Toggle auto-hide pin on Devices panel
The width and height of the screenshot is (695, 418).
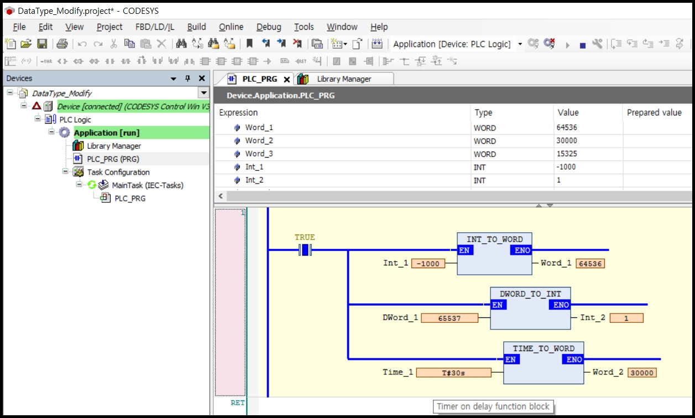point(187,79)
